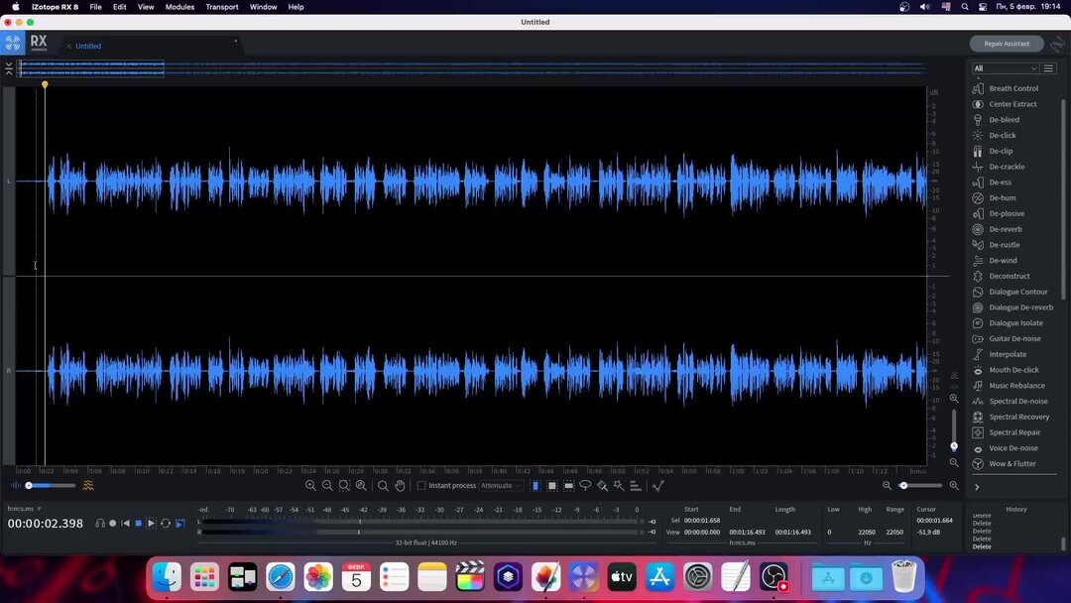Adjust the vertical amplitude zoom slider

coord(954,429)
